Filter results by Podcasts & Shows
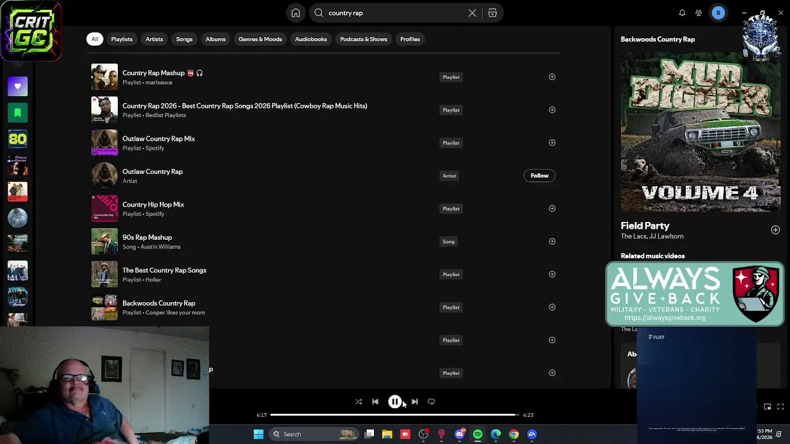Screen dimensions: 790x444 coord(364,39)
